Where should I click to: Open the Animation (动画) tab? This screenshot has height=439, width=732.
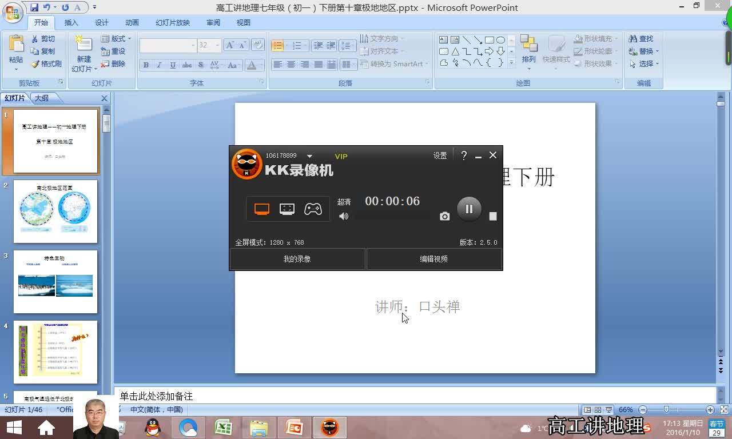click(132, 23)
